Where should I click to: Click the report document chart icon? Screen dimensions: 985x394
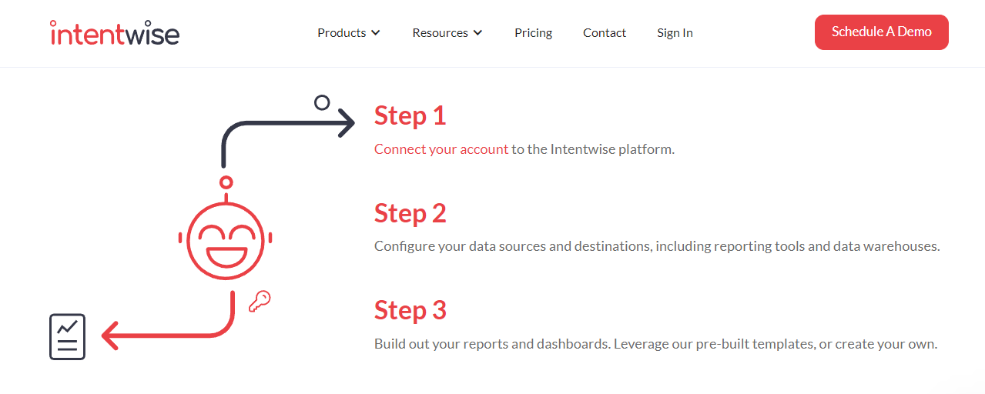tap(67, 336)
